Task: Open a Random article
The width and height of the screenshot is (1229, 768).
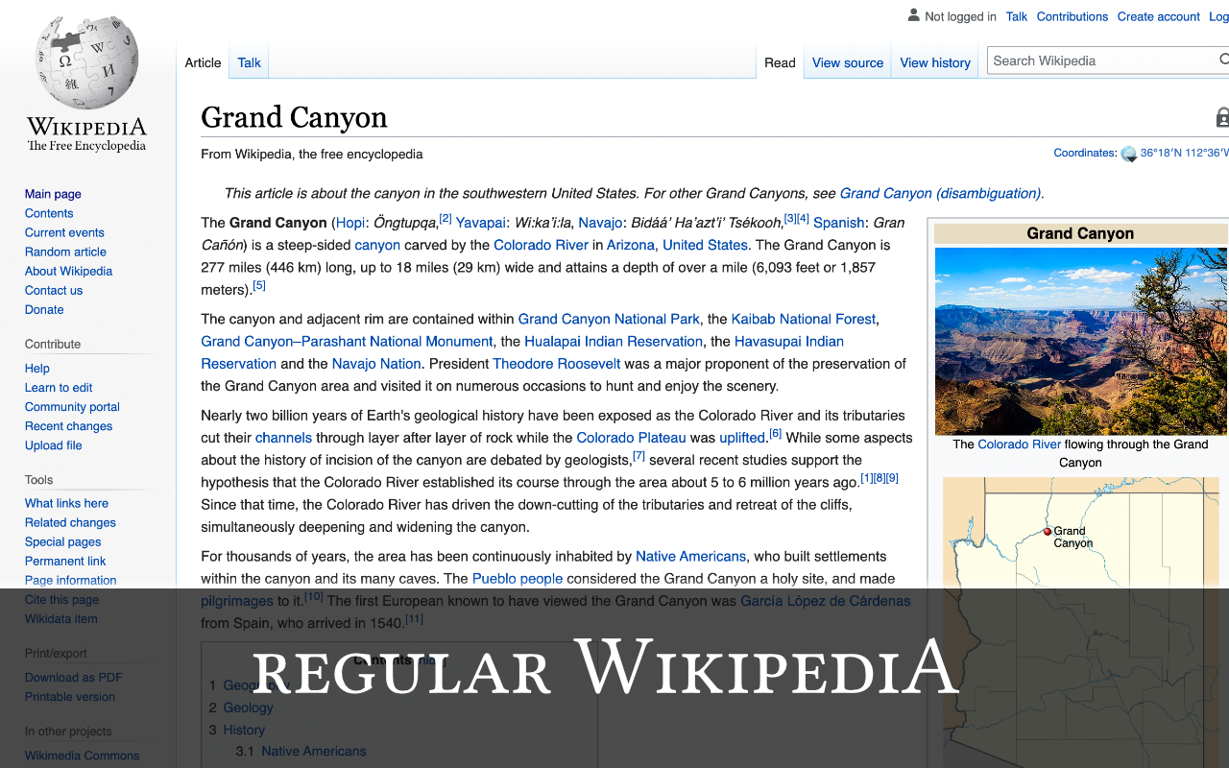Action: click(65, 252)
